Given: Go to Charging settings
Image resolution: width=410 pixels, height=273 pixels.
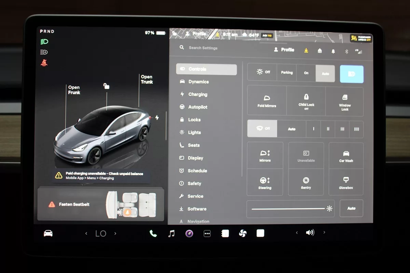Looking at the screenshot, I should tap(197, 95).
